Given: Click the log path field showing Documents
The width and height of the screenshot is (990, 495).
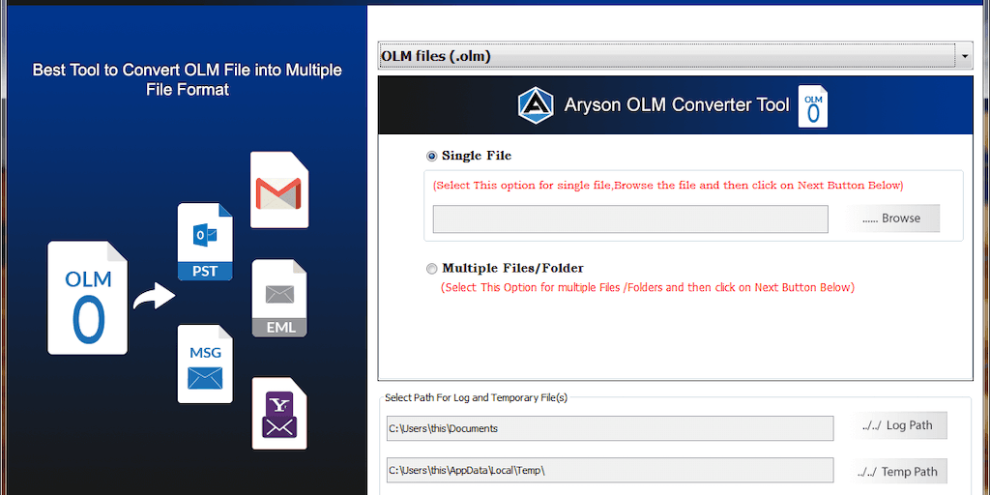Looking at the screenshot, I should [610, 428].
